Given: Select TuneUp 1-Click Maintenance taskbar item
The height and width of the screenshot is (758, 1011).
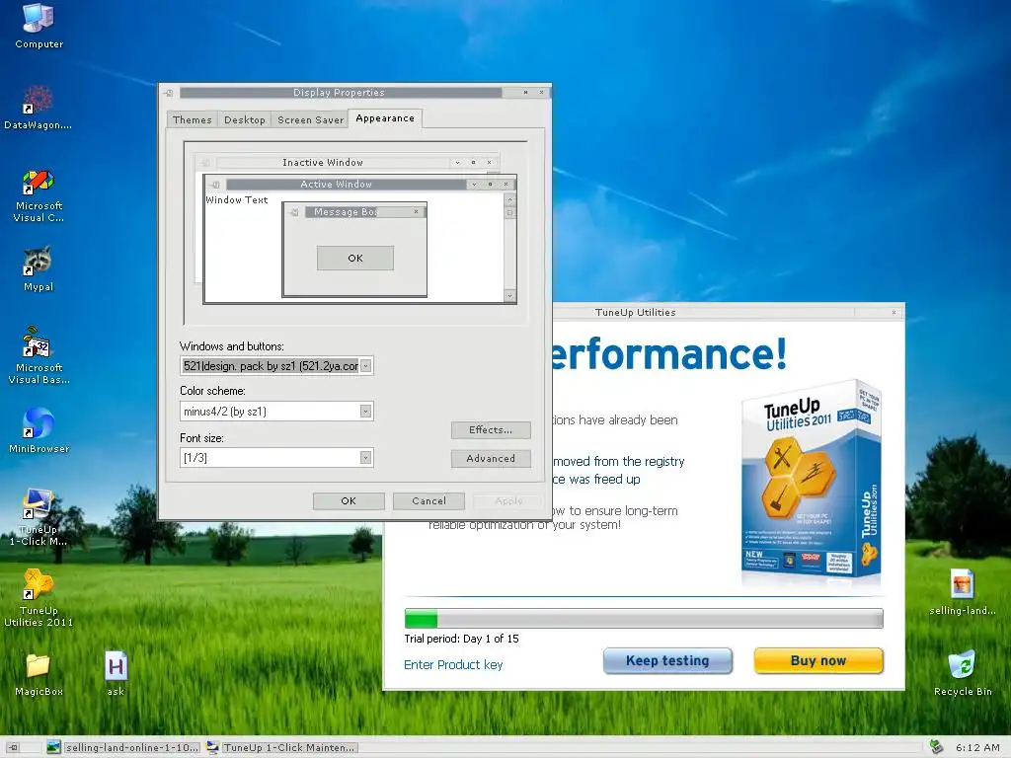Looking at the screenshot, I should tap(281, 748).
